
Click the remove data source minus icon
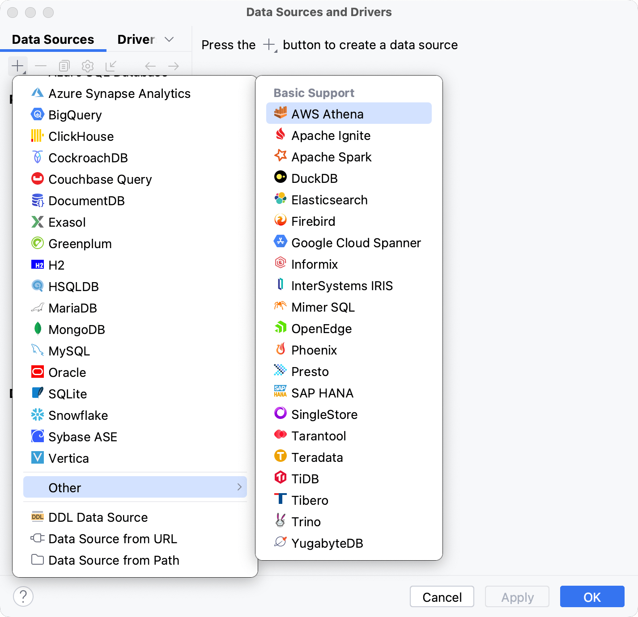click(x=41, y=66)
